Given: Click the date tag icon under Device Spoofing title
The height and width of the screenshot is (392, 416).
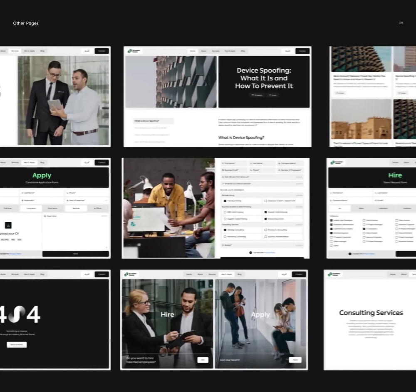Looking at the screenshot, I should (x=253, y=95).
